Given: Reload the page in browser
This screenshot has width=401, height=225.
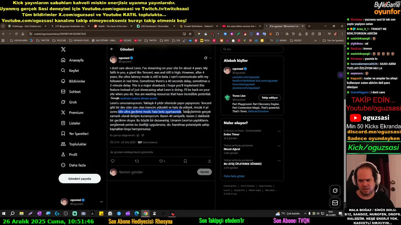Looking at the screenshot, I should coord(16,34).
